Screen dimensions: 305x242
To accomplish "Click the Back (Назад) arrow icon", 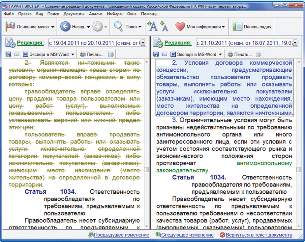I will (x=66, y=27).
